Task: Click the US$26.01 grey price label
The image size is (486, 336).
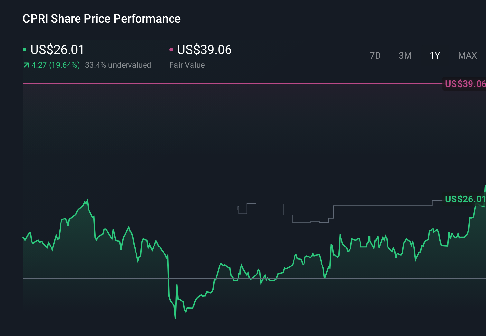Action: (464, 199)
